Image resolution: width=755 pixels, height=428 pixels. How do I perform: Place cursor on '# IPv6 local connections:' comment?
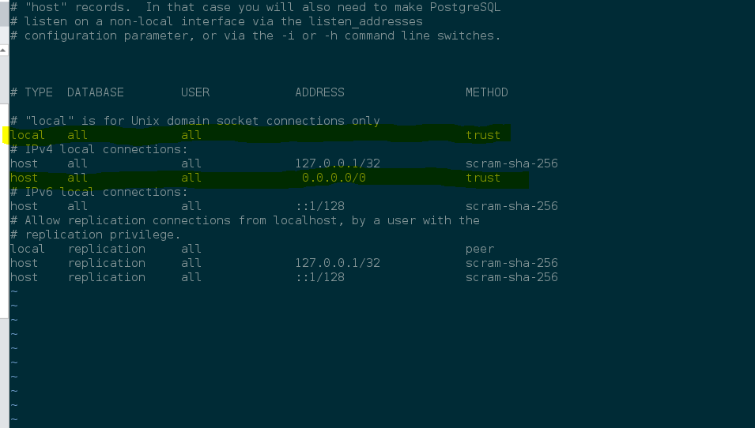click(x=99, y=192)
